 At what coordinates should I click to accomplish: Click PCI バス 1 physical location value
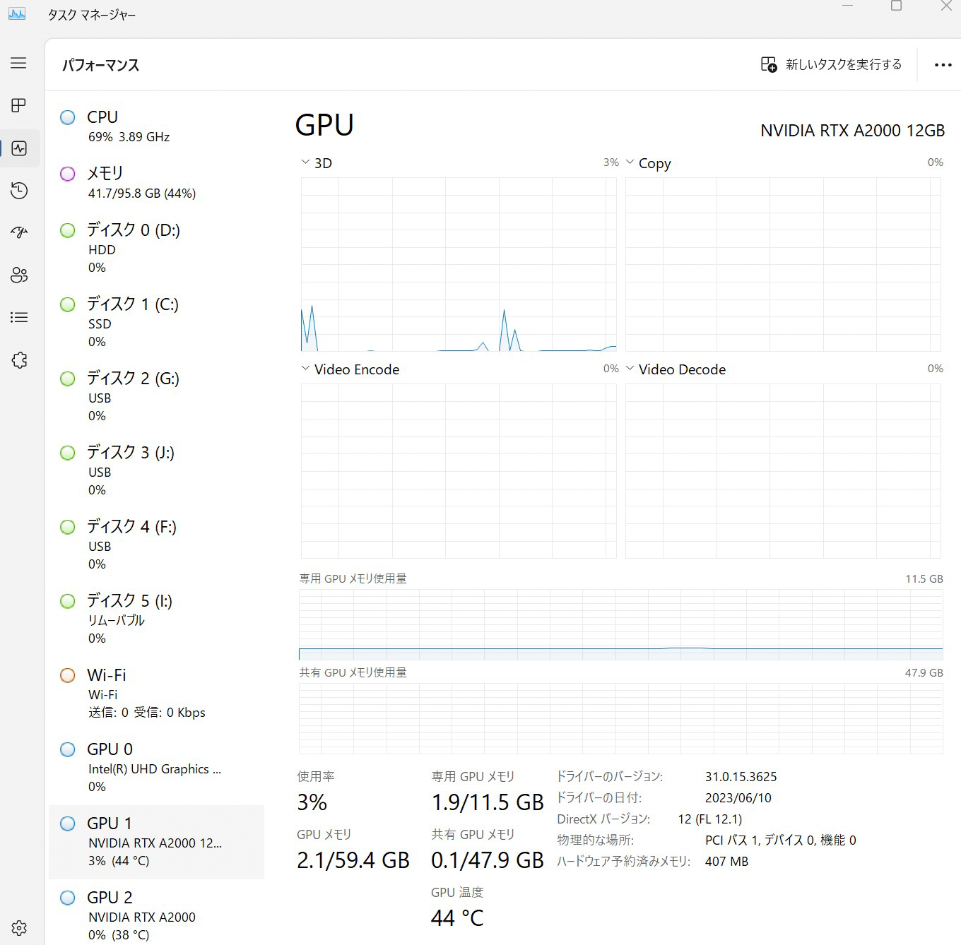(780, 840)
